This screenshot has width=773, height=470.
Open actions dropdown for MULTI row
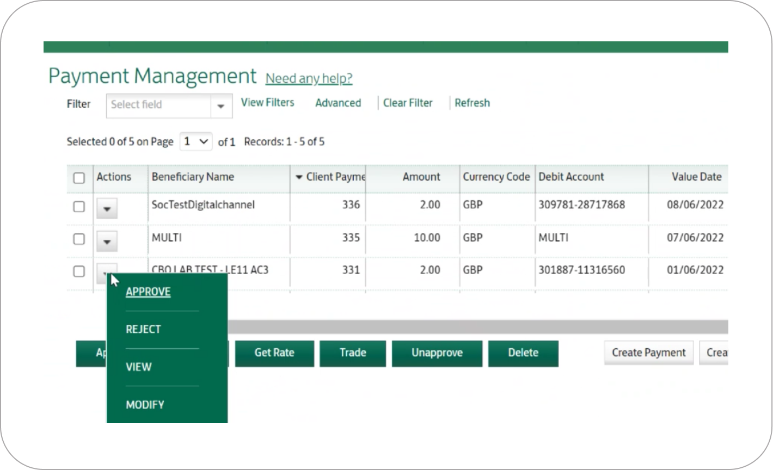pos(107,241)
